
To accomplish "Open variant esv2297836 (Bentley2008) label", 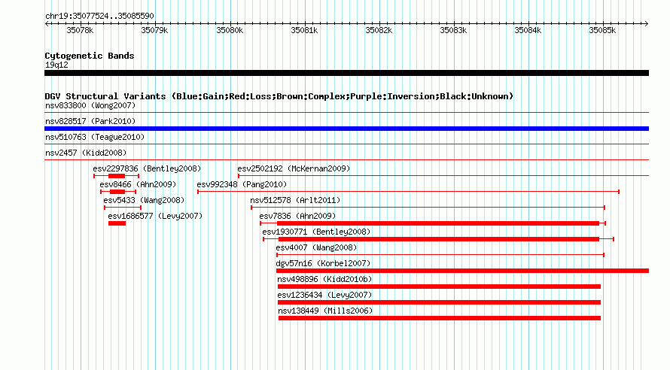I will click(x=147, y=168).
